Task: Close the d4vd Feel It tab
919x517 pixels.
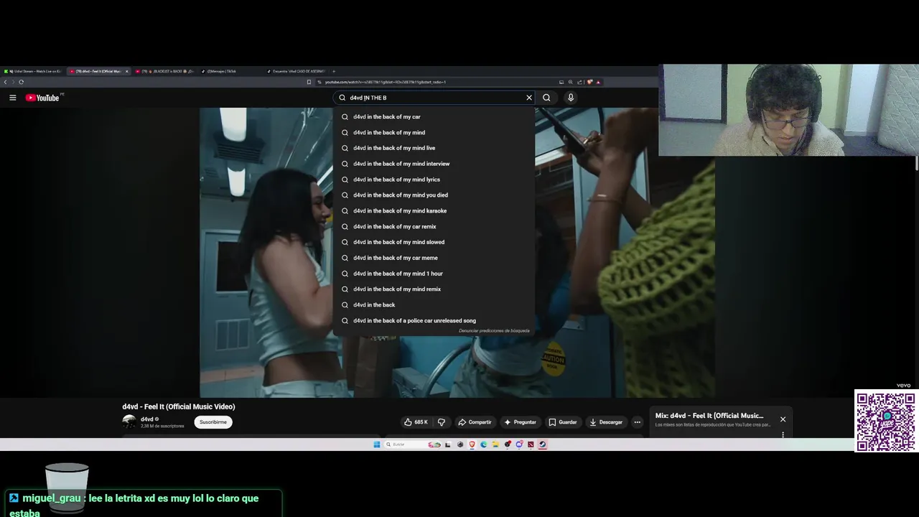Action: pyautogui.click(x=127, y=71)
